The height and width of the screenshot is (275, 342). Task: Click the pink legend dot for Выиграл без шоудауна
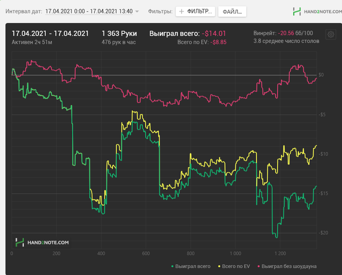258,266
